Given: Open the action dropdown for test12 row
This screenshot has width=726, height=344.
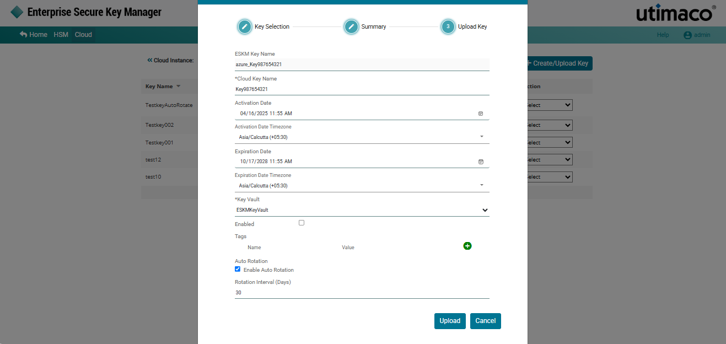Looking at the screenshot, I should coord(550,159).
